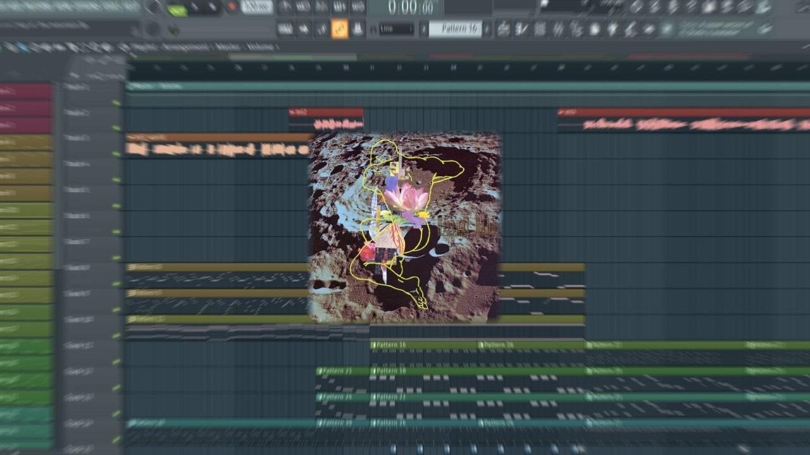
Task: Expand the arrow after Neuter in breadcrumb
Action: (243, 47)
